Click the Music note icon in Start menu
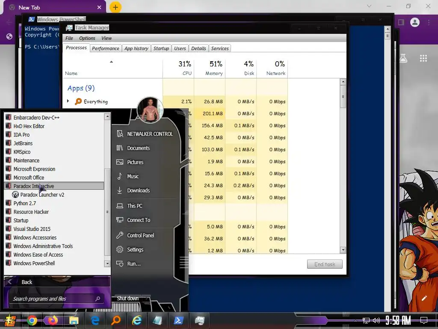438x329 pixels. click(120, 176)
